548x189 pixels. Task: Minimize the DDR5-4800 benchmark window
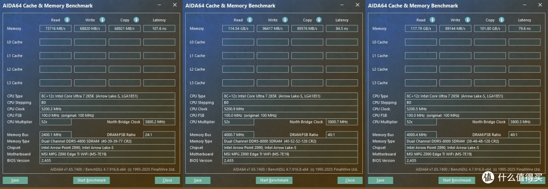[159, 5]
